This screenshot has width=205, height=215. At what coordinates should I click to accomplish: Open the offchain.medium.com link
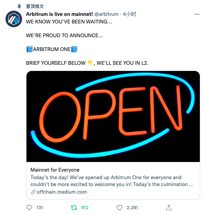pos(62,192)
